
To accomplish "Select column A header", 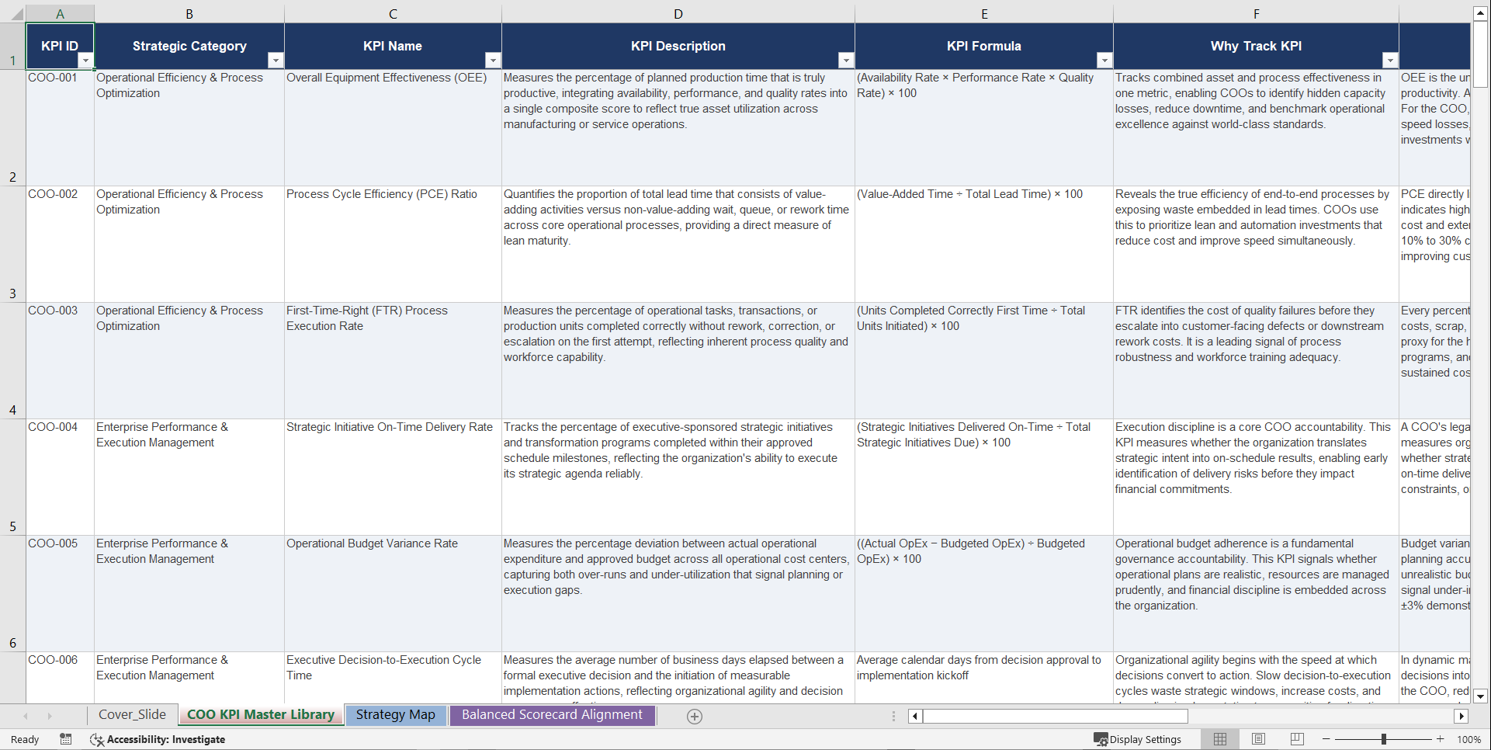I will [60, 13].
